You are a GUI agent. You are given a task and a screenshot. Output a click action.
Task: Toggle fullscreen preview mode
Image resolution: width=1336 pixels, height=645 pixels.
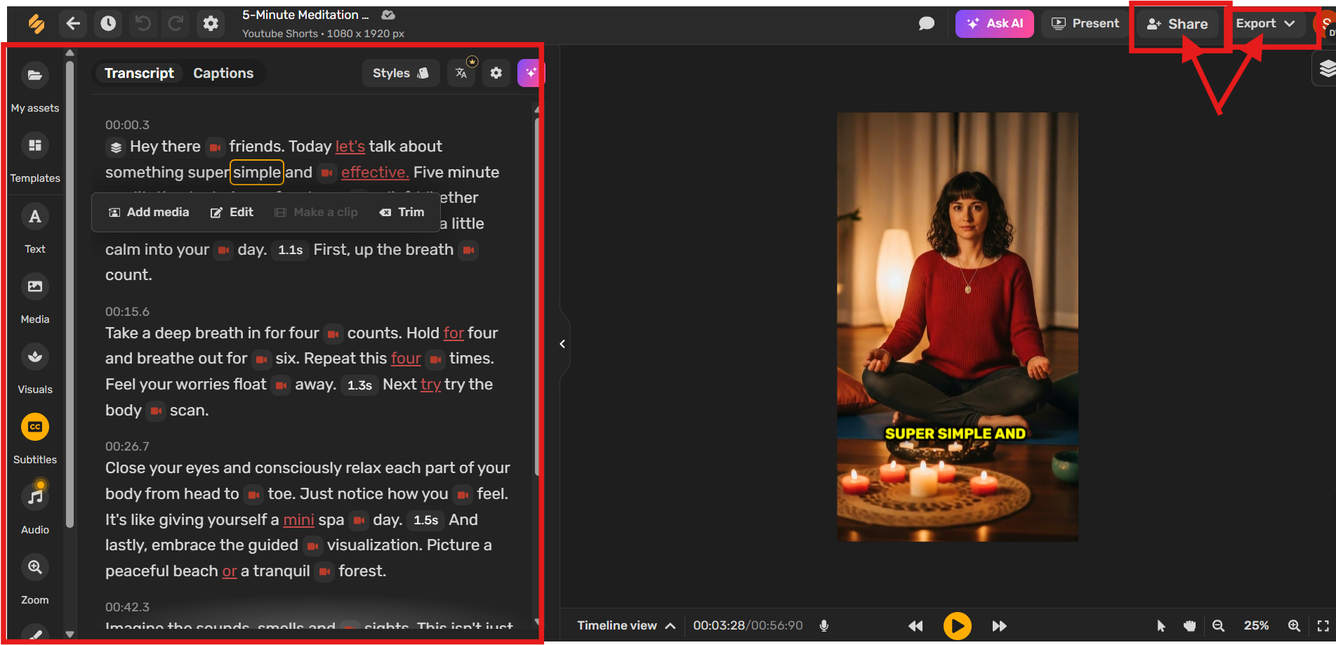[x=1323, y=625]
